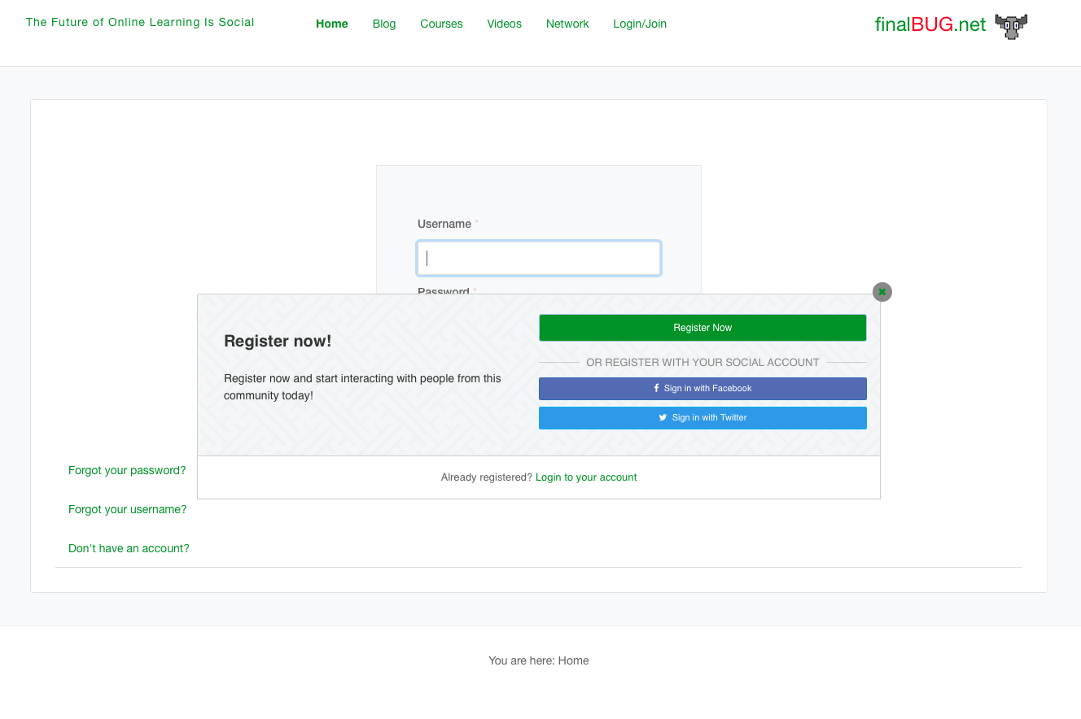Click the Login to your account link
Screen dimensions: 1081x719
click(585, 477)
